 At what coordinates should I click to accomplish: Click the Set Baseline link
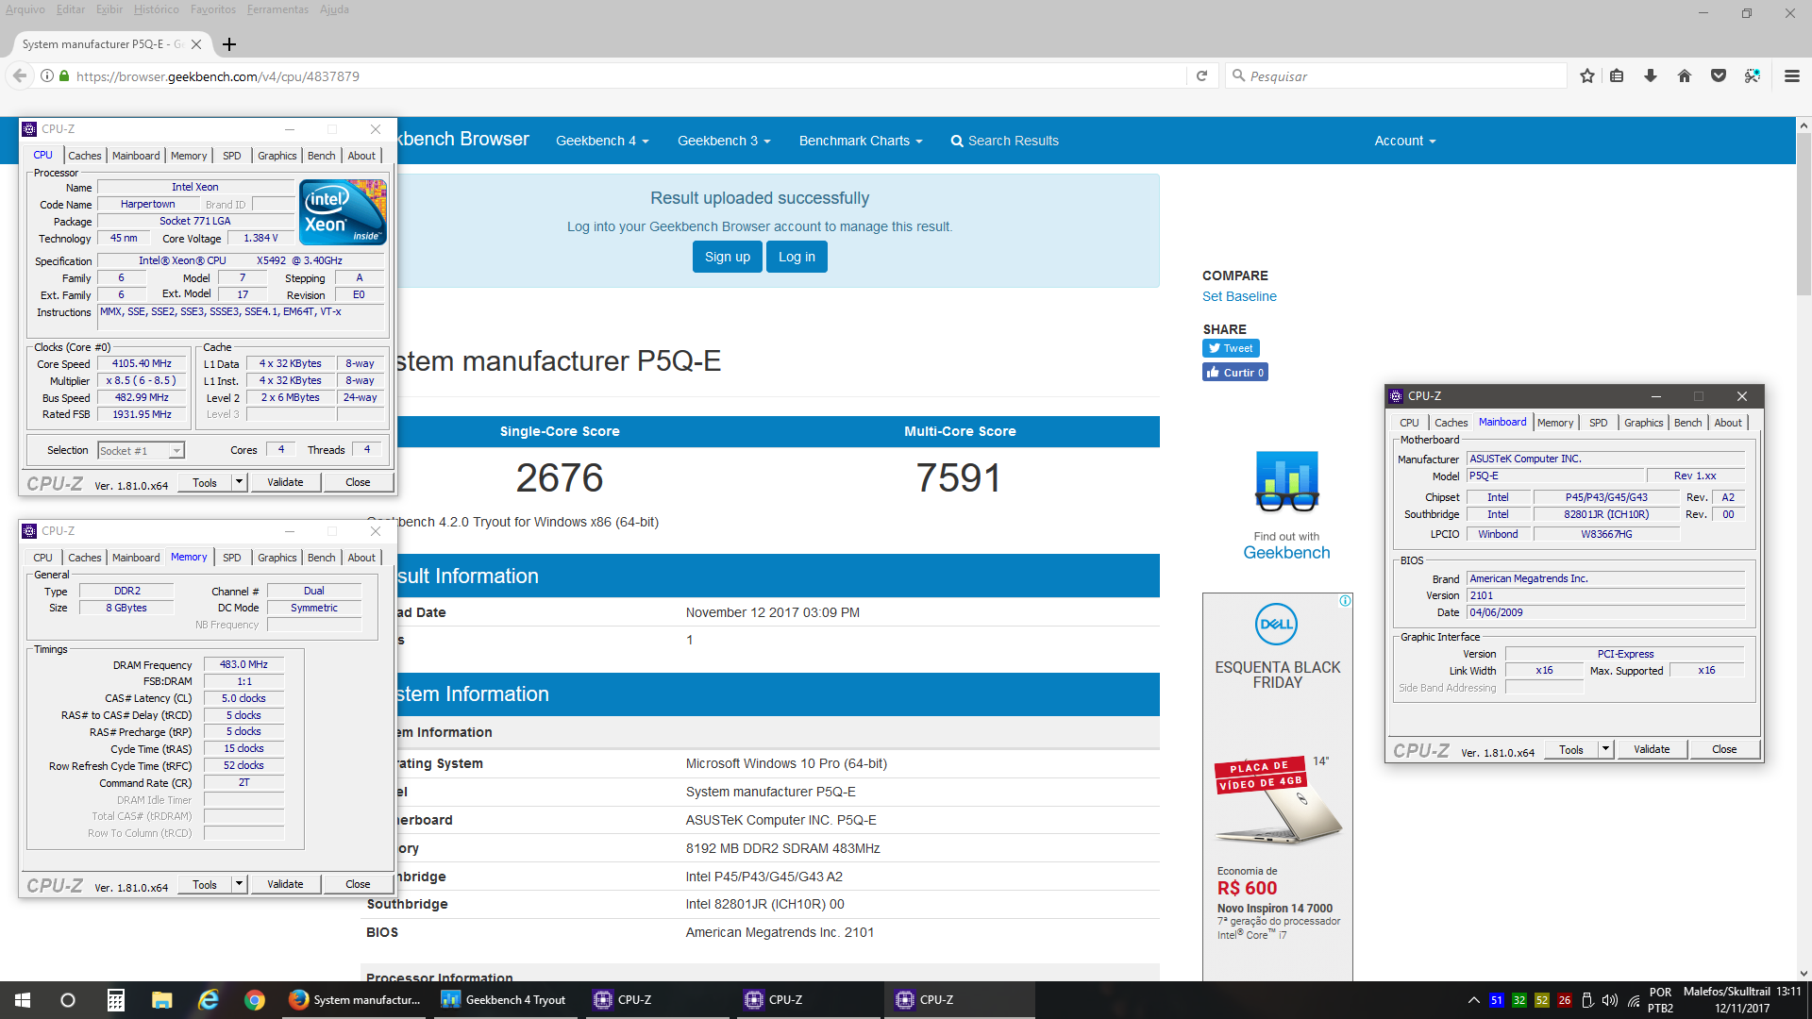click(x=1239, y=296)
